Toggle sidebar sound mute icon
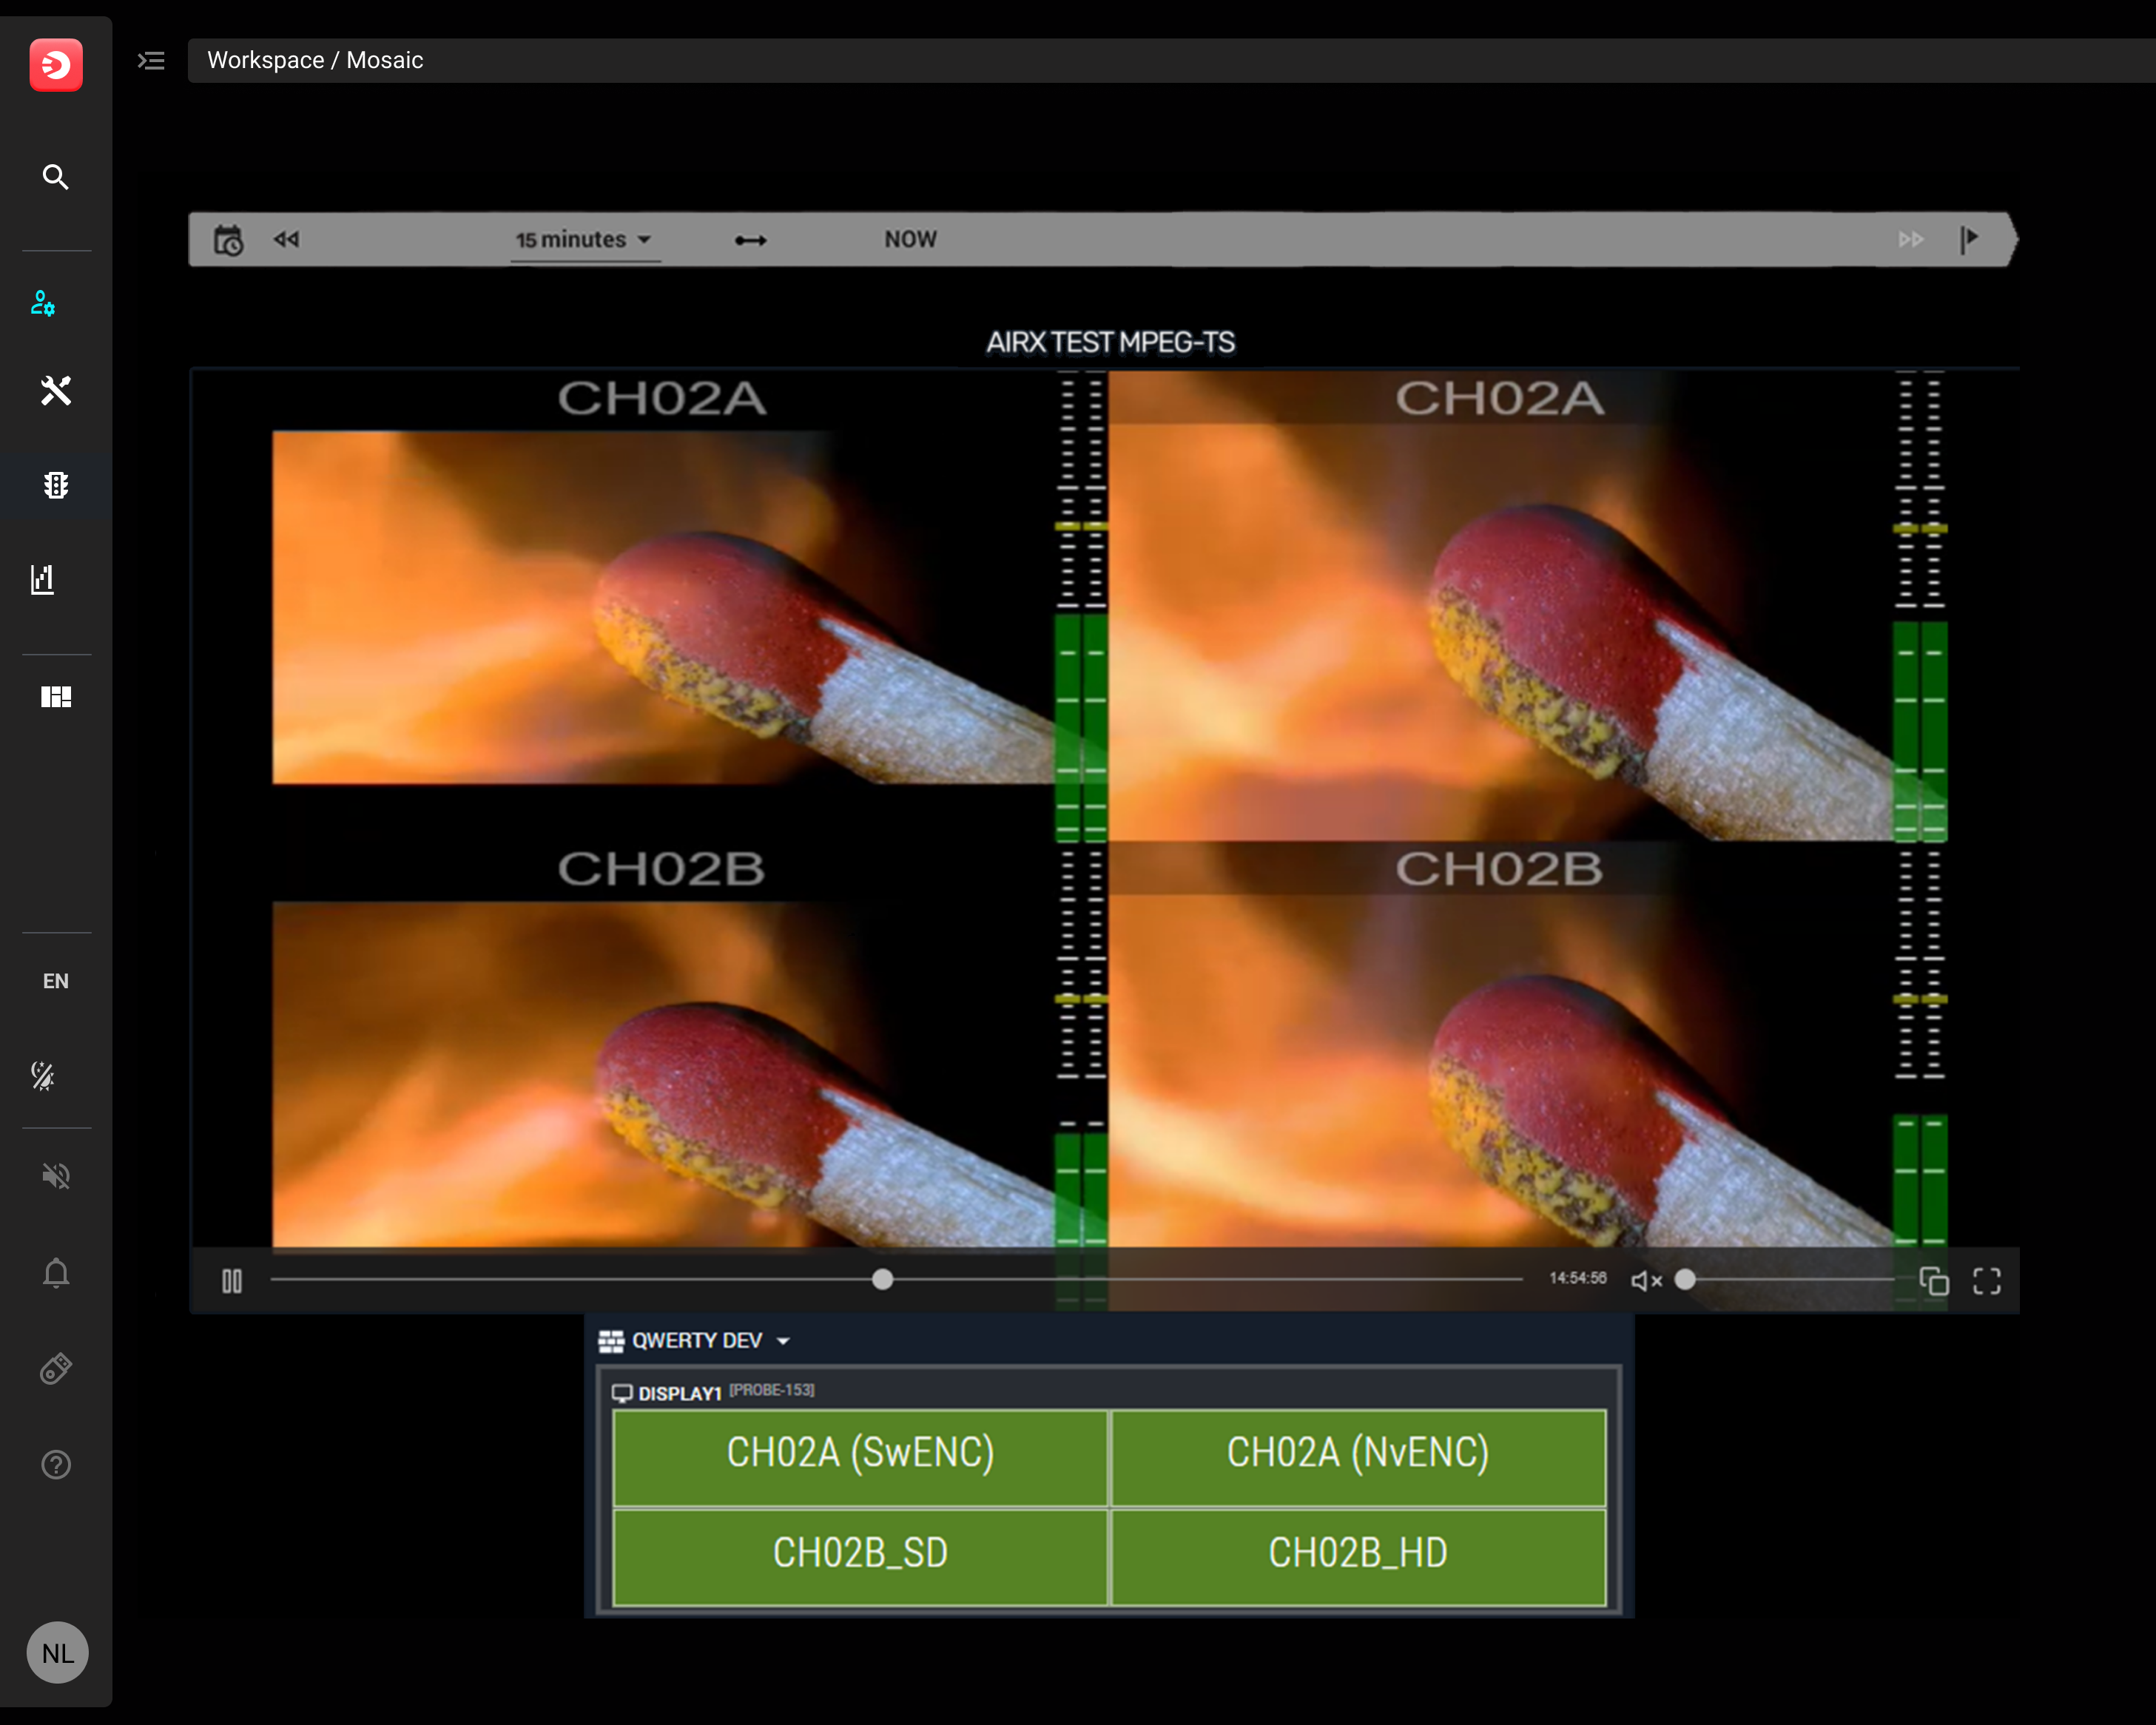This screenshot has width=2156, height=1725. click(x=56, y=1176)
